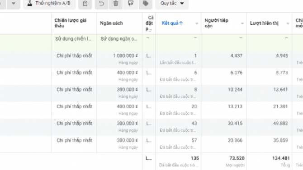Click the export/share icon in toolbar

coord(131,4)
